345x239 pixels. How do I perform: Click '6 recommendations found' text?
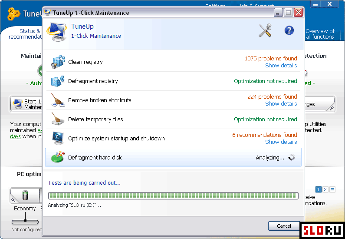tap(265, 135)
